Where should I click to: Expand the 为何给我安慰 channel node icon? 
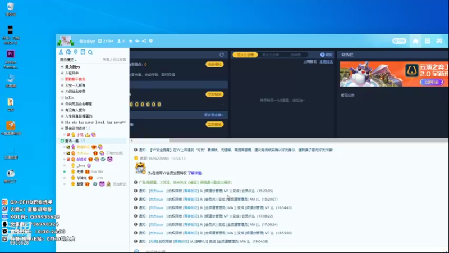[x=62, y=92]
